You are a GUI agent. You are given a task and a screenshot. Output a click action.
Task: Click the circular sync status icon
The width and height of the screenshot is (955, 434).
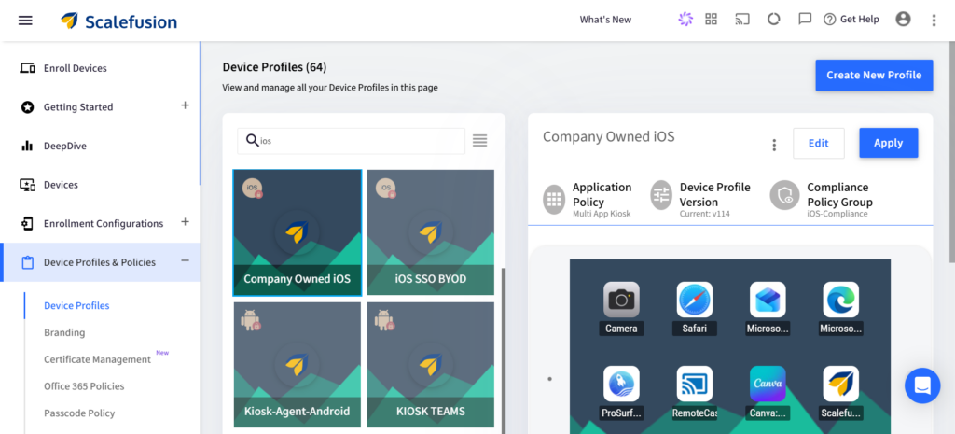point(773,20)
